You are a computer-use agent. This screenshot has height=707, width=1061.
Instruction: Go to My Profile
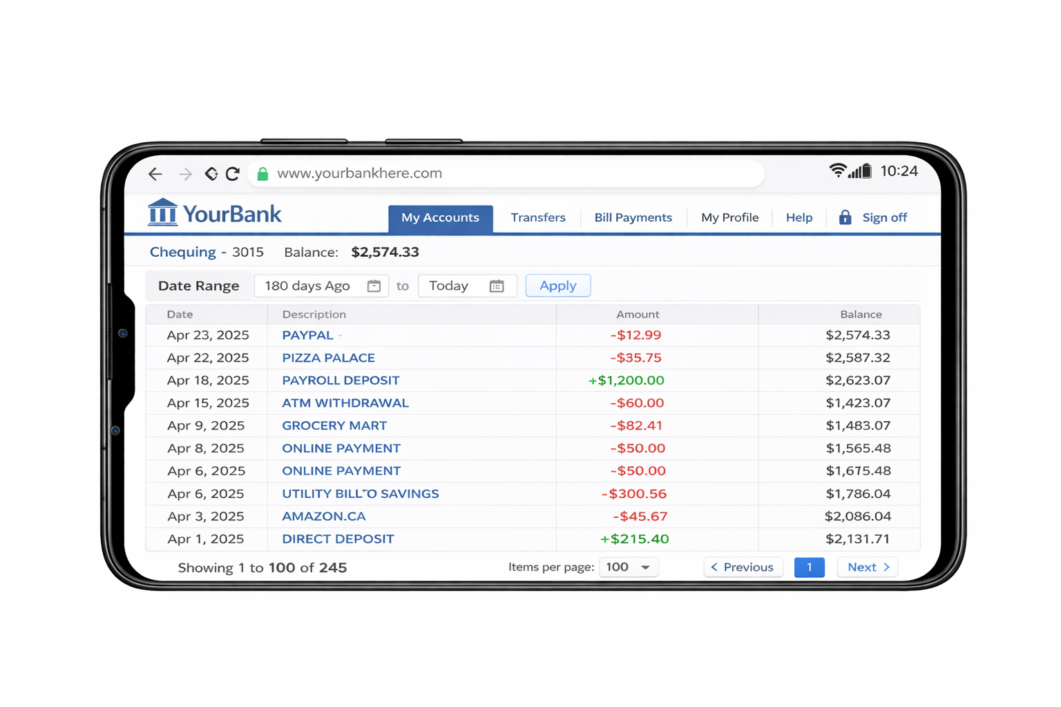729,217
